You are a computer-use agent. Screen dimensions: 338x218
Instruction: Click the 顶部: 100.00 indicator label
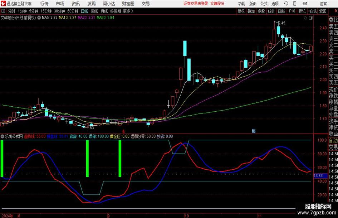[x=99, y=136]
